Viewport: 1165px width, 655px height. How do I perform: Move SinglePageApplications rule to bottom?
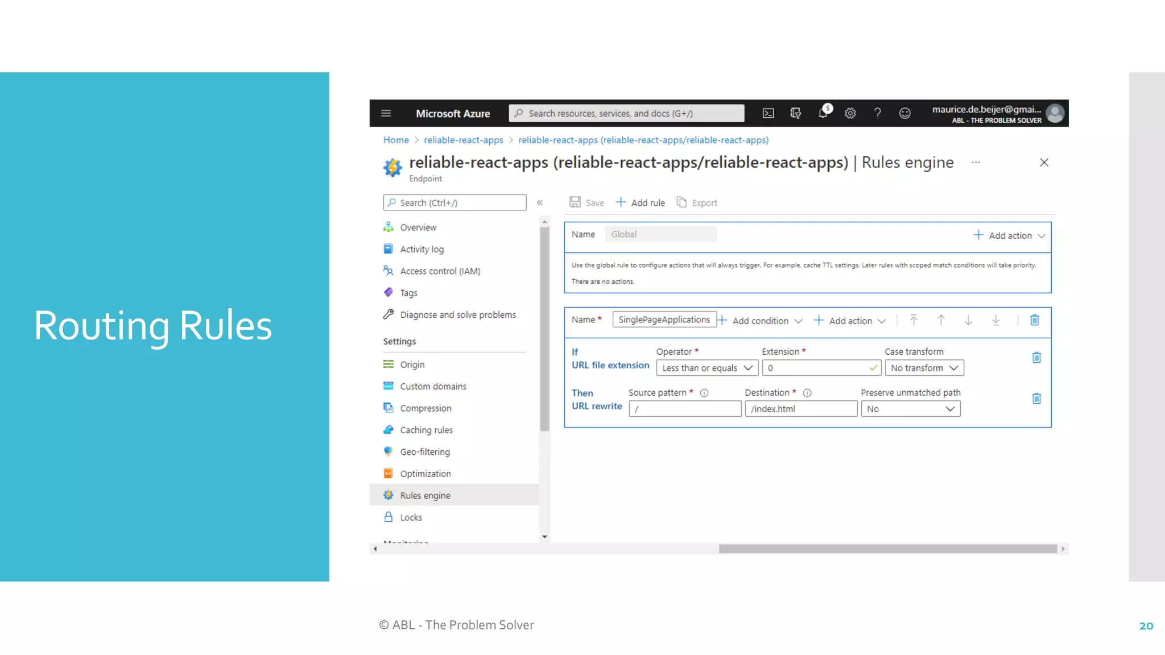point(995,320)
